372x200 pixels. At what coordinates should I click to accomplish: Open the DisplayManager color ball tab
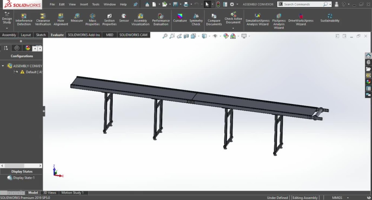[28, 48]
